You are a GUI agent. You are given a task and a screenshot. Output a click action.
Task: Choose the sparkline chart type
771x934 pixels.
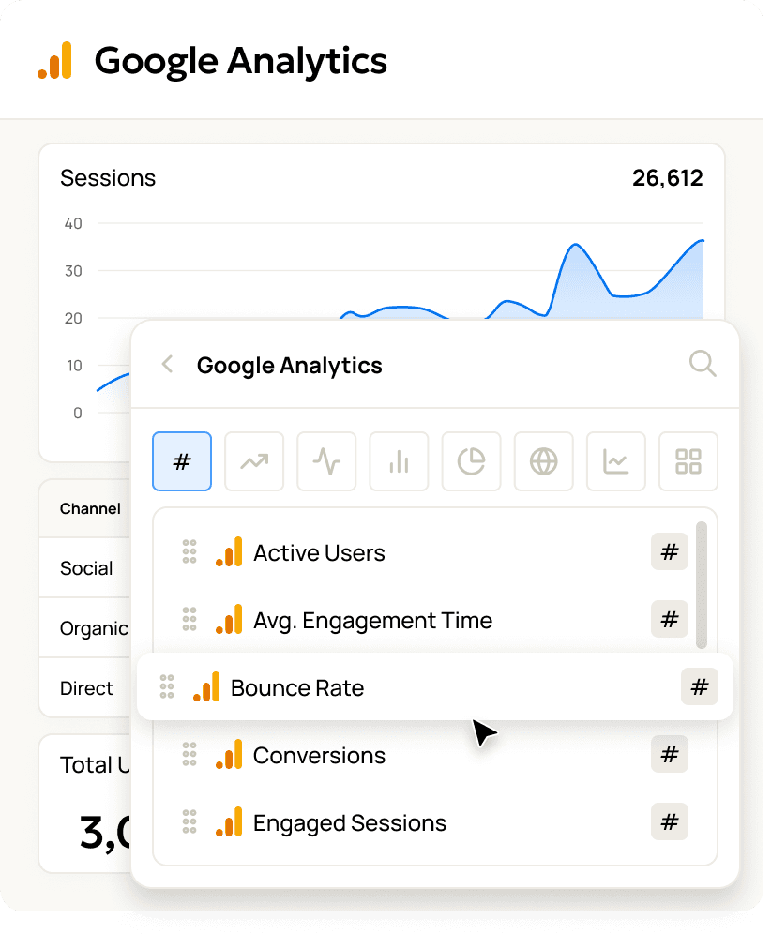(x=326, y=461)
